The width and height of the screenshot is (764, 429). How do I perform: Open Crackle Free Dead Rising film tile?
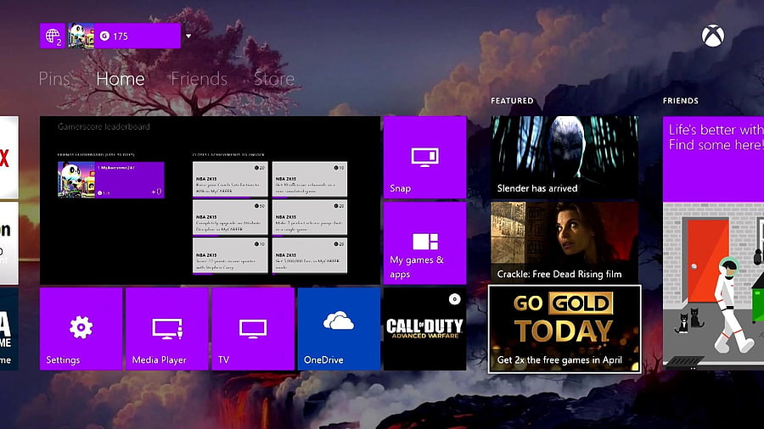(x=565, y=242)
